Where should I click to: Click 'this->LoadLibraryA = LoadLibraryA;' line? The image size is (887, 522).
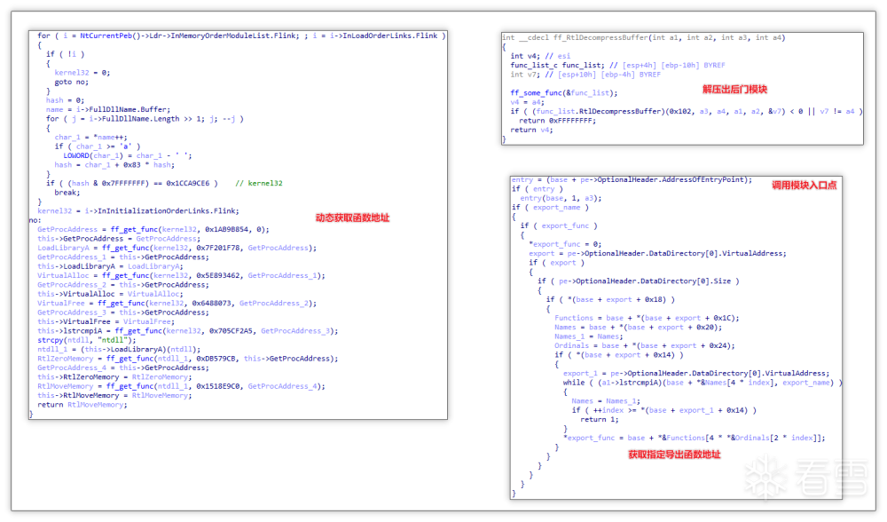110,266
